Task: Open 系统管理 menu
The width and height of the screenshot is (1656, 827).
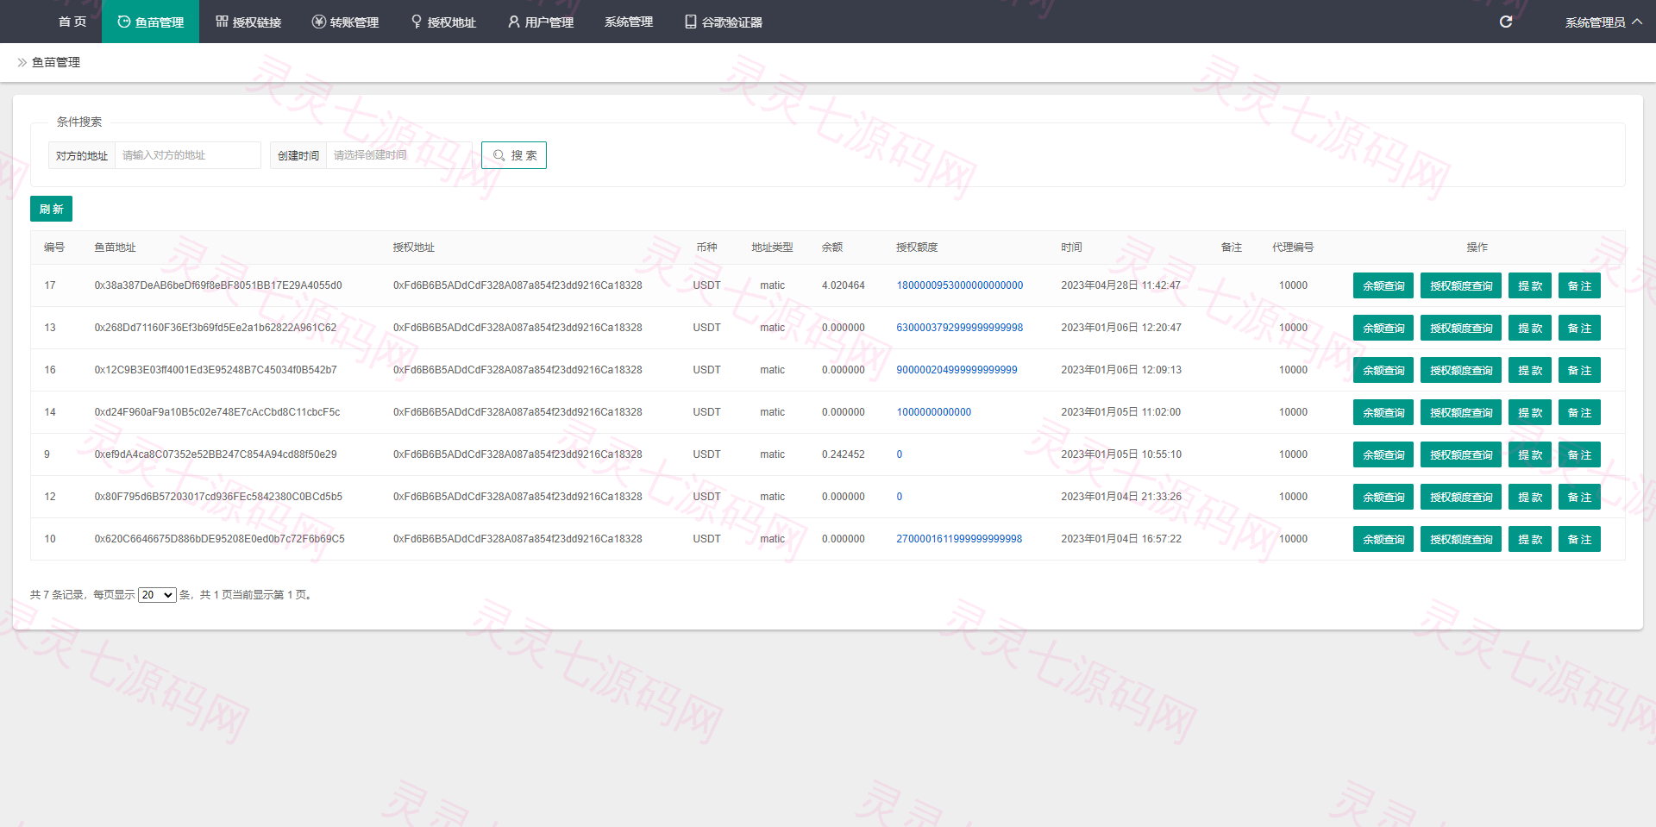Action: [x=629, y=22]
